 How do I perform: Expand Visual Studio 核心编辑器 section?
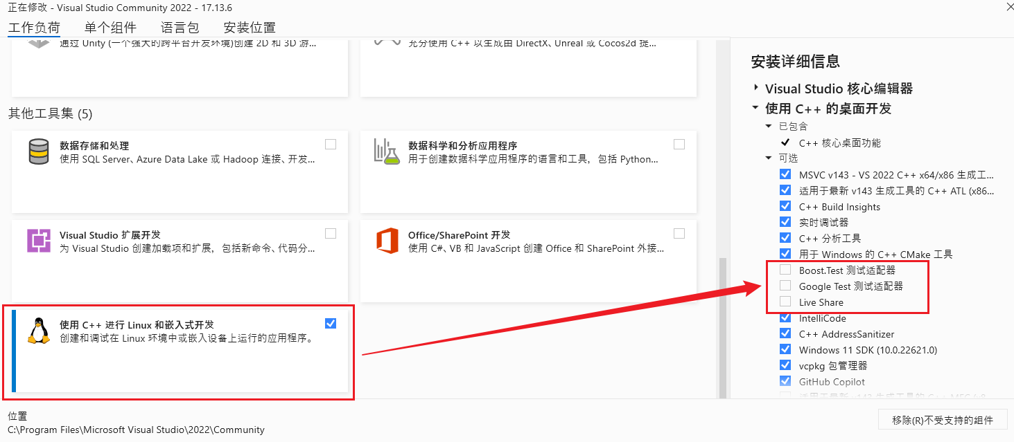[x=755, y=89]
